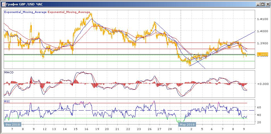Click the MACD panel label
This screenshot has height=134, width=271.
[9, 73]
